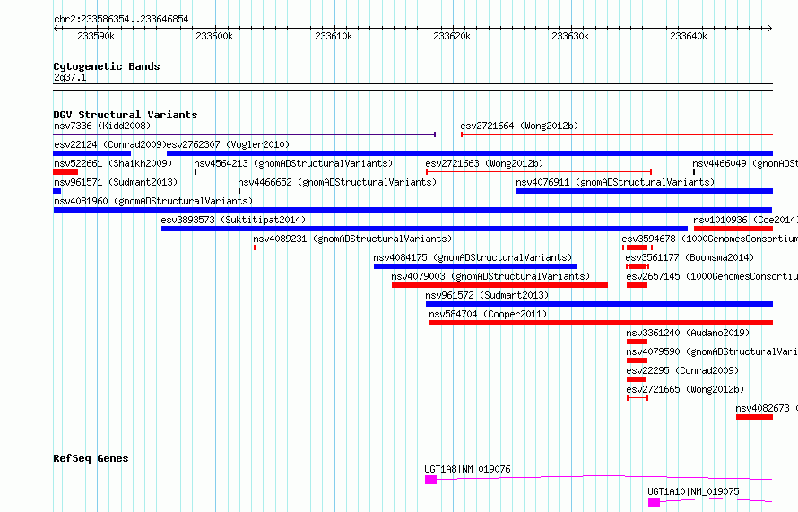This screenshot has width=798, height=512.
Task: Select the esv2762307 long blue bar
Action: [470, 153]
